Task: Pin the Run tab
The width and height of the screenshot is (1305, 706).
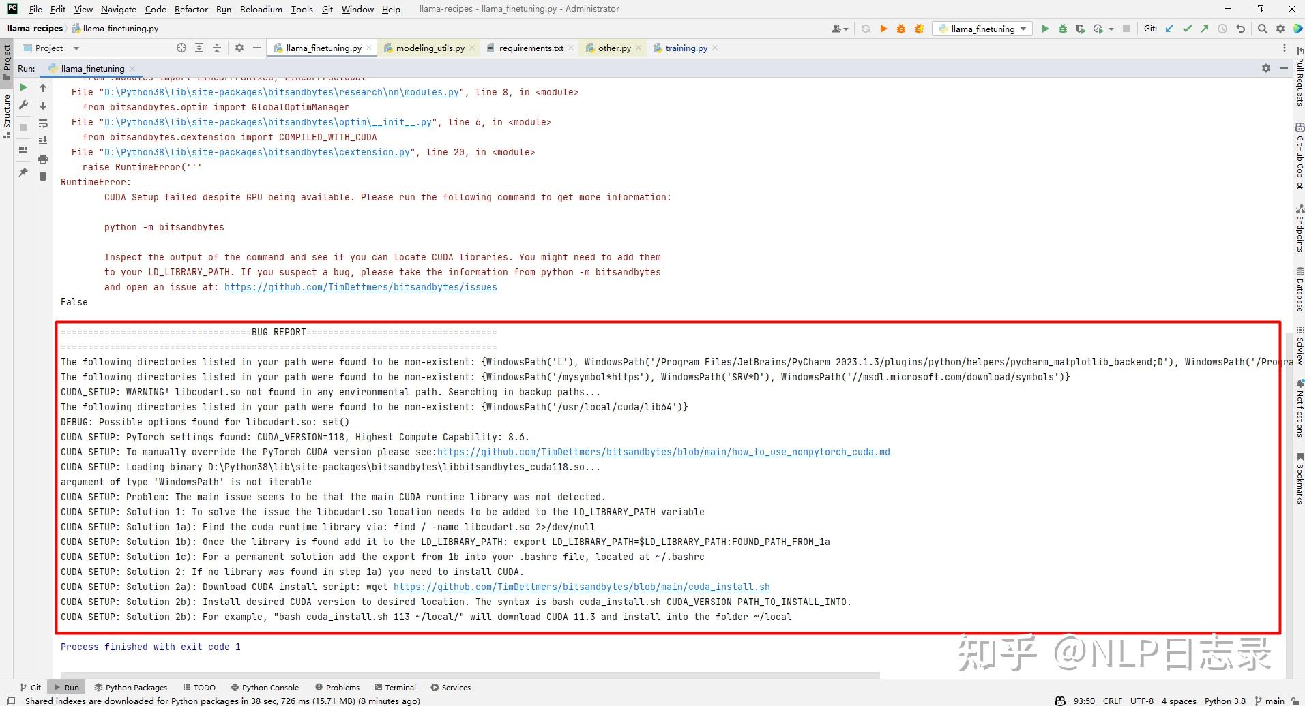Action: tap(23, 172)
